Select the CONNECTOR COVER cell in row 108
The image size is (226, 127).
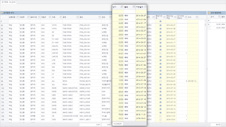coord(70,116)
